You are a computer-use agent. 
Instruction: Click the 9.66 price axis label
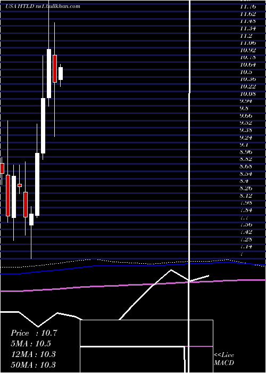coord(246,116)
